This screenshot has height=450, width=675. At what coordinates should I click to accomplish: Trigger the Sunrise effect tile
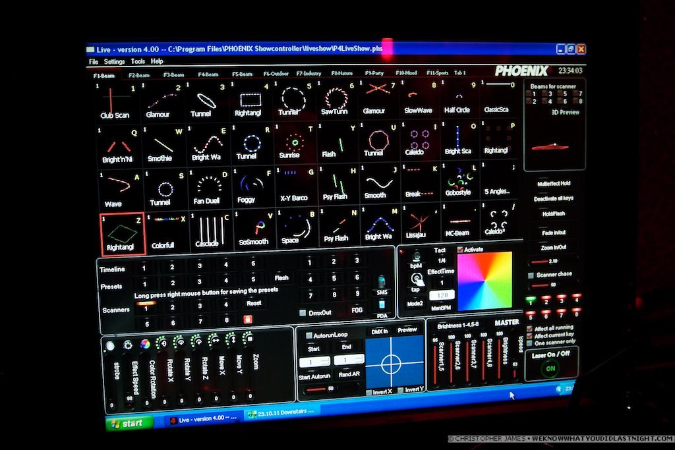point(290,144)
